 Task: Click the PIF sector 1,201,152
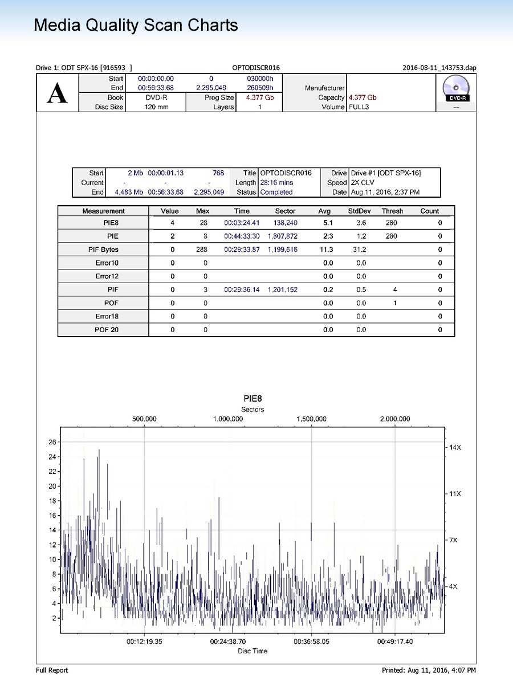(282, 290)
